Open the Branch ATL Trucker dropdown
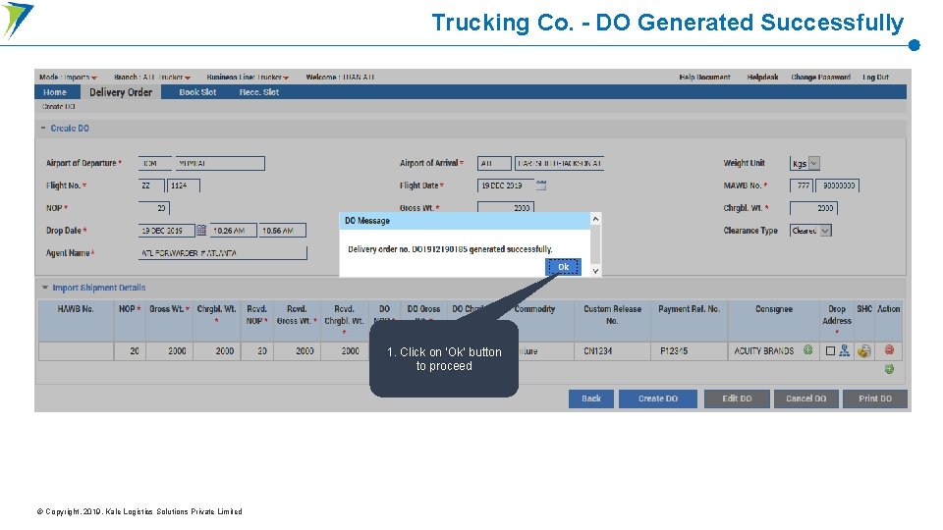The image size is (943, 530). point(152,77)
